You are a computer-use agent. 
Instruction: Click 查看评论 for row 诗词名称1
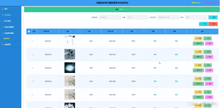click(198, 44)
